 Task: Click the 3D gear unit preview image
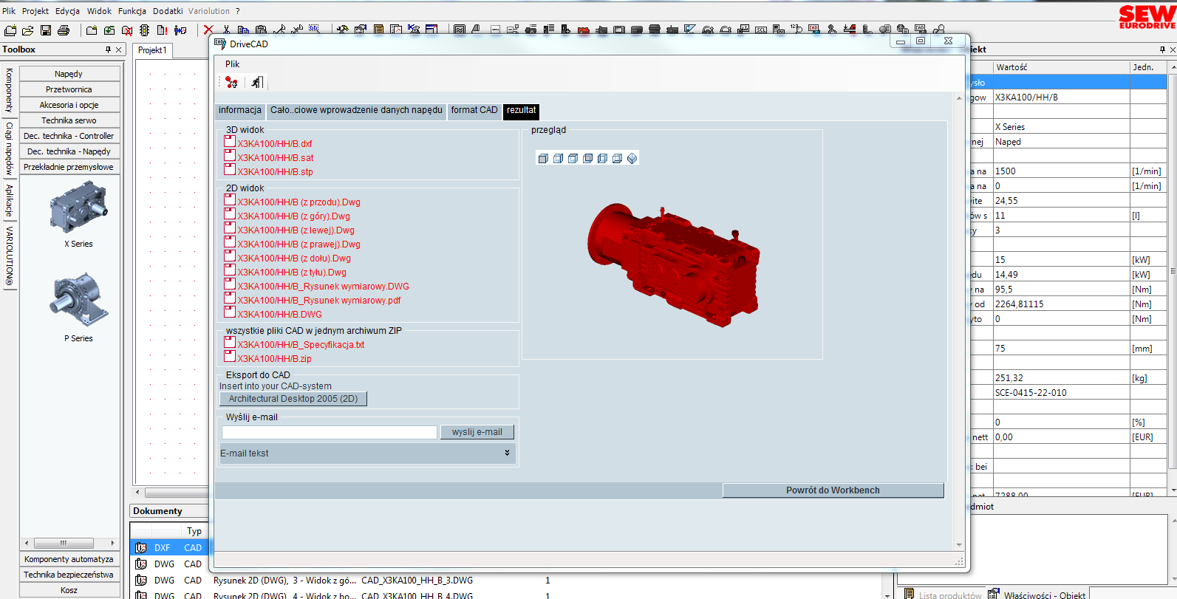[672, 266]
